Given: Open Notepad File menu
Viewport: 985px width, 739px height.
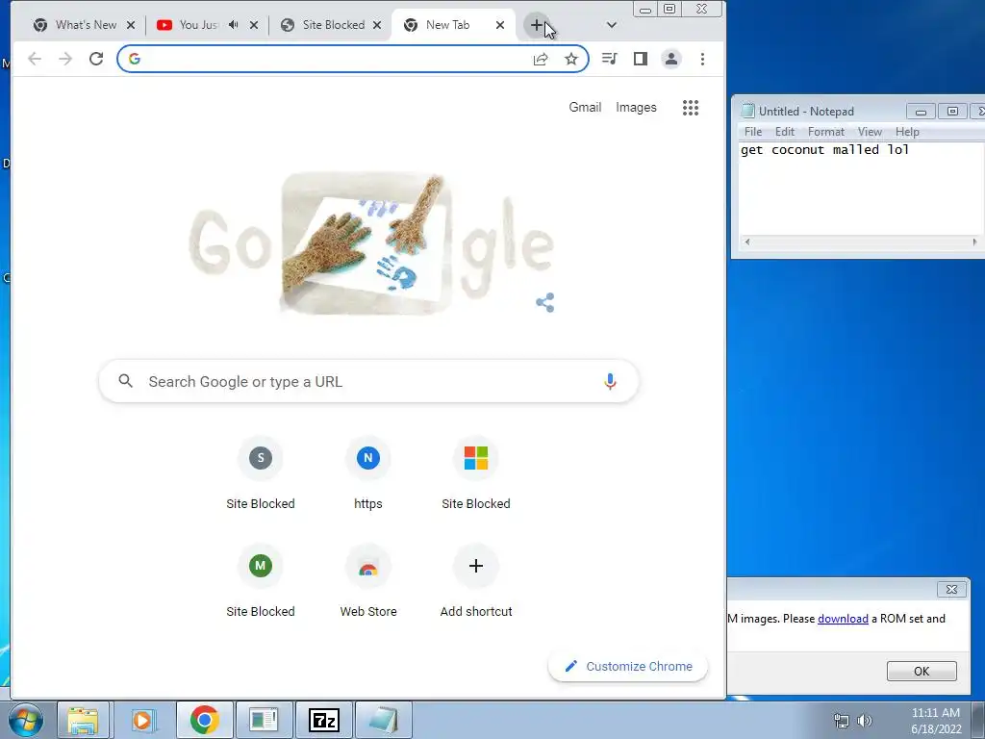Looking at the screenshot, I should [x=752, y=131].
